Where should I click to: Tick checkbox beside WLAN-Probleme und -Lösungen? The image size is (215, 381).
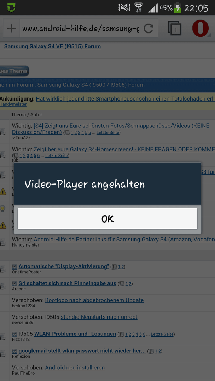[14, 334]
